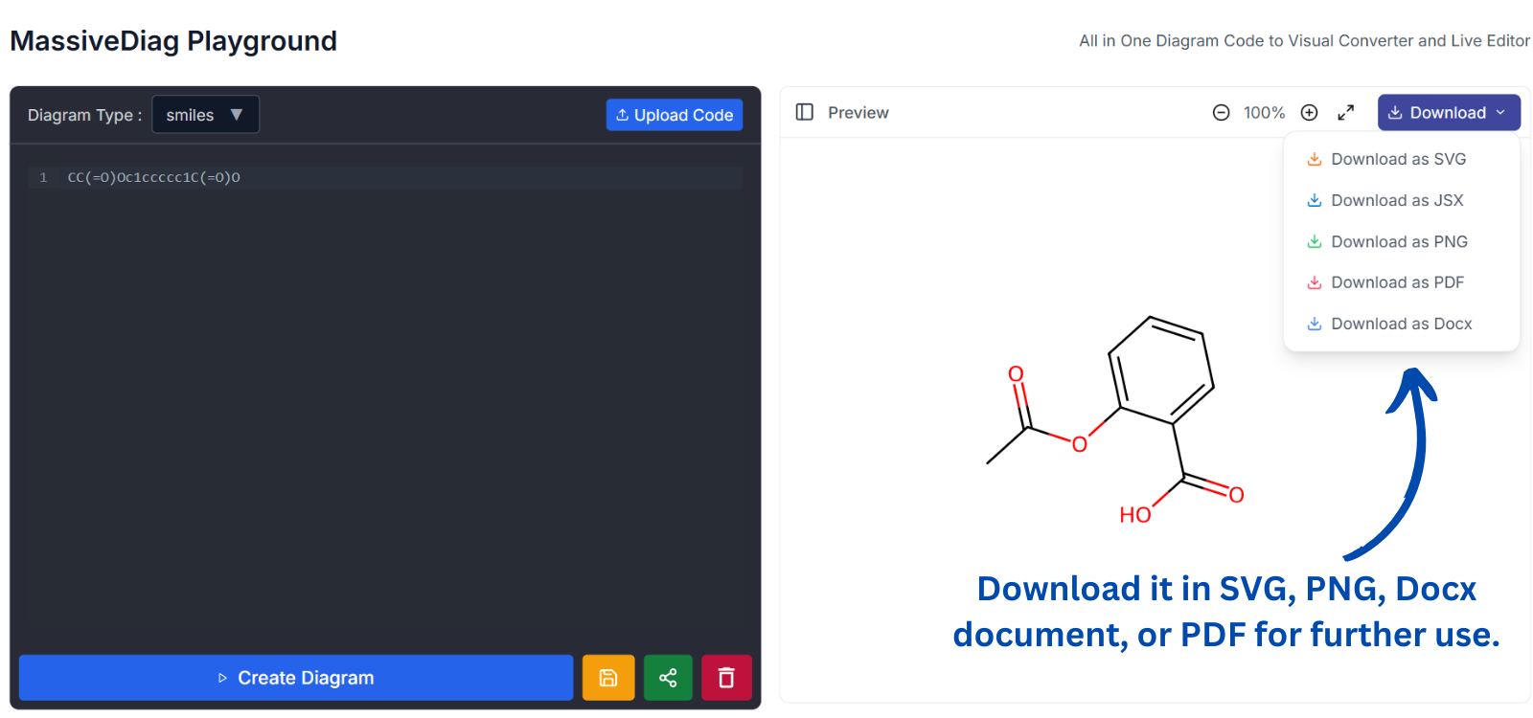Select Download as JSX
This screenshot has width=1533, height=718.
click(1397, 200)
